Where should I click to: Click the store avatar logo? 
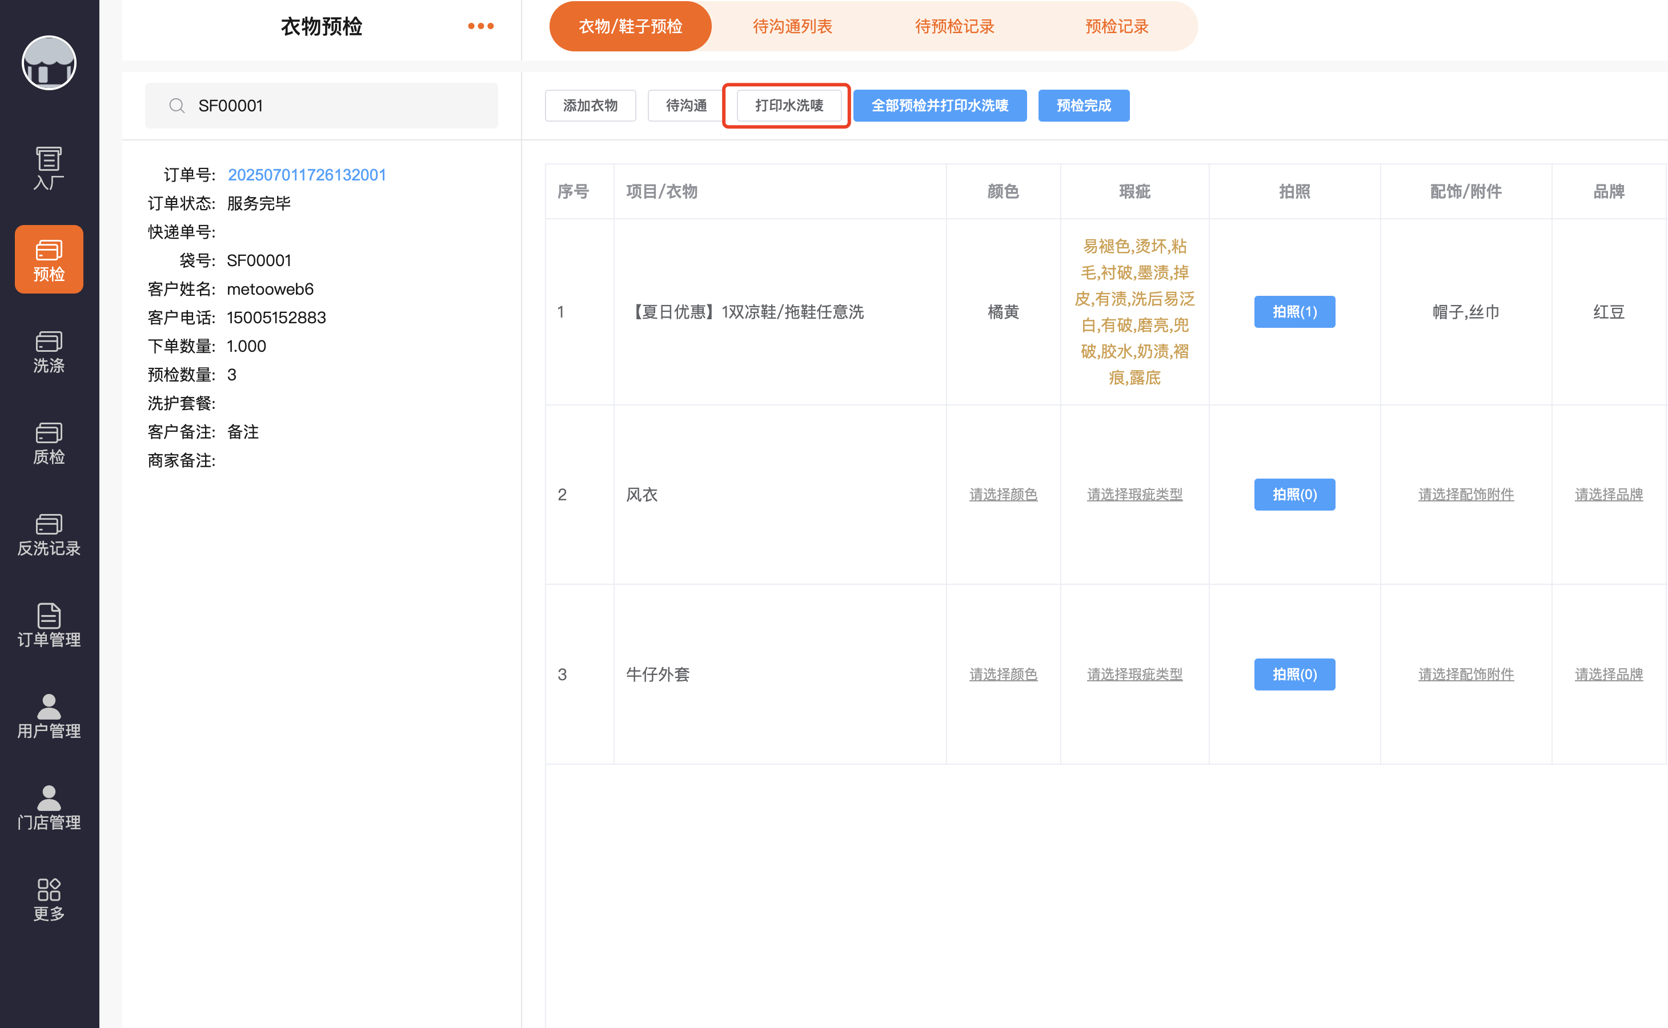click(49, 63)
